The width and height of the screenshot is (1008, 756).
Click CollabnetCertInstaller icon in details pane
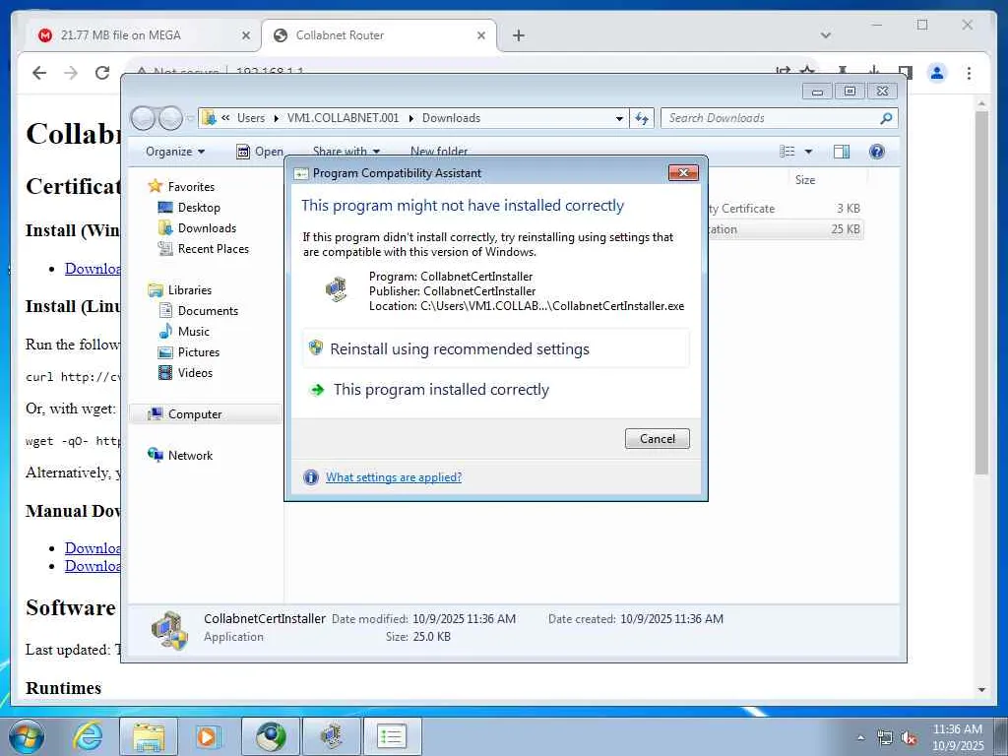point(169,629)
